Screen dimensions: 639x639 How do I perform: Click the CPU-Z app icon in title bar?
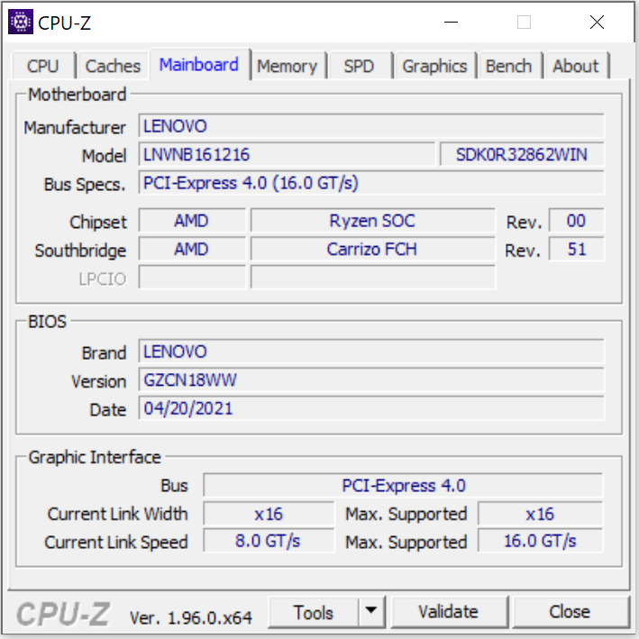point(21,22)
